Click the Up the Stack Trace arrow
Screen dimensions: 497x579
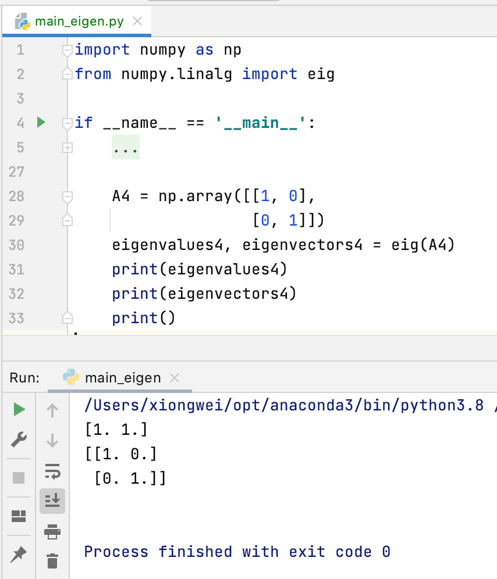point(52,410)
